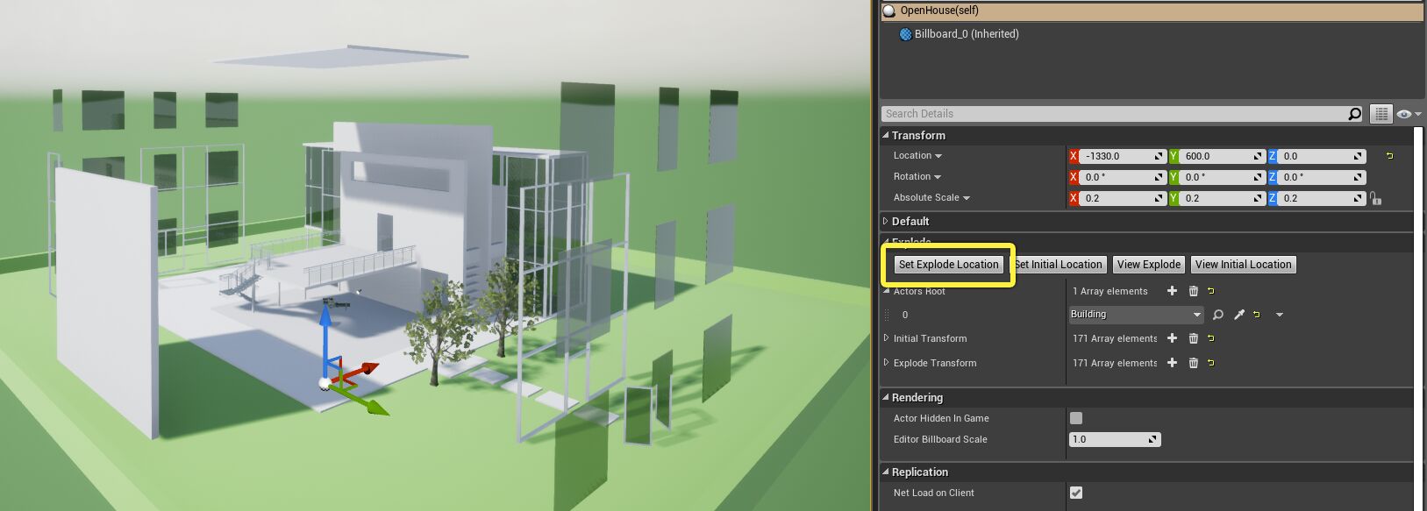Click the View Initial Location button
Screen dimensions: 1427x511
pos(1243,265)
